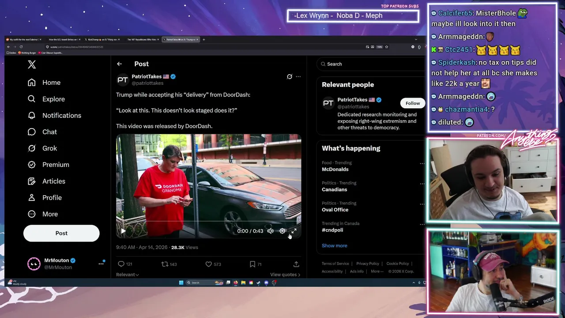Open Chat in the sidebar
565x318 pixels.
tap(42, 132)
